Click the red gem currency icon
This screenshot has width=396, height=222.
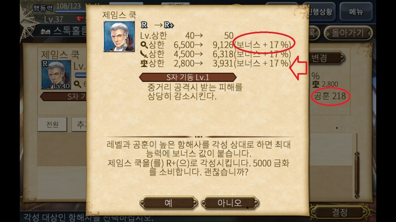[81, 19]
